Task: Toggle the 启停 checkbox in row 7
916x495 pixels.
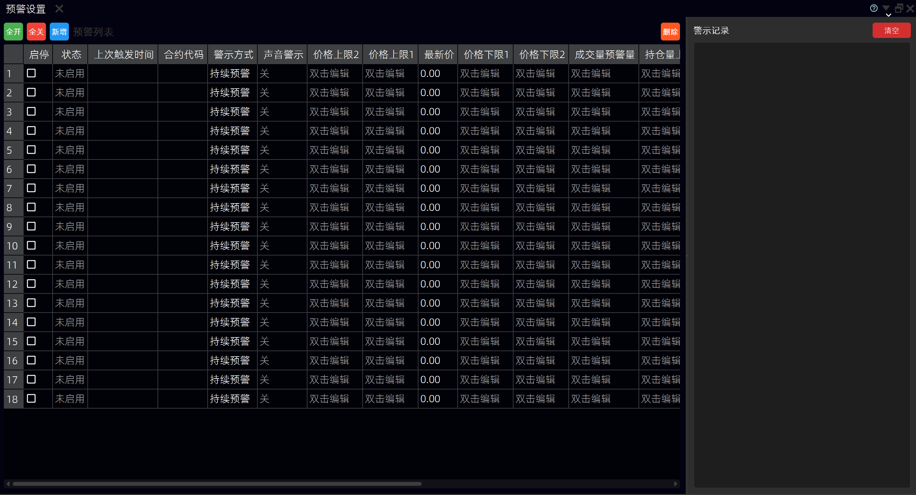Action: pos(31,188)
